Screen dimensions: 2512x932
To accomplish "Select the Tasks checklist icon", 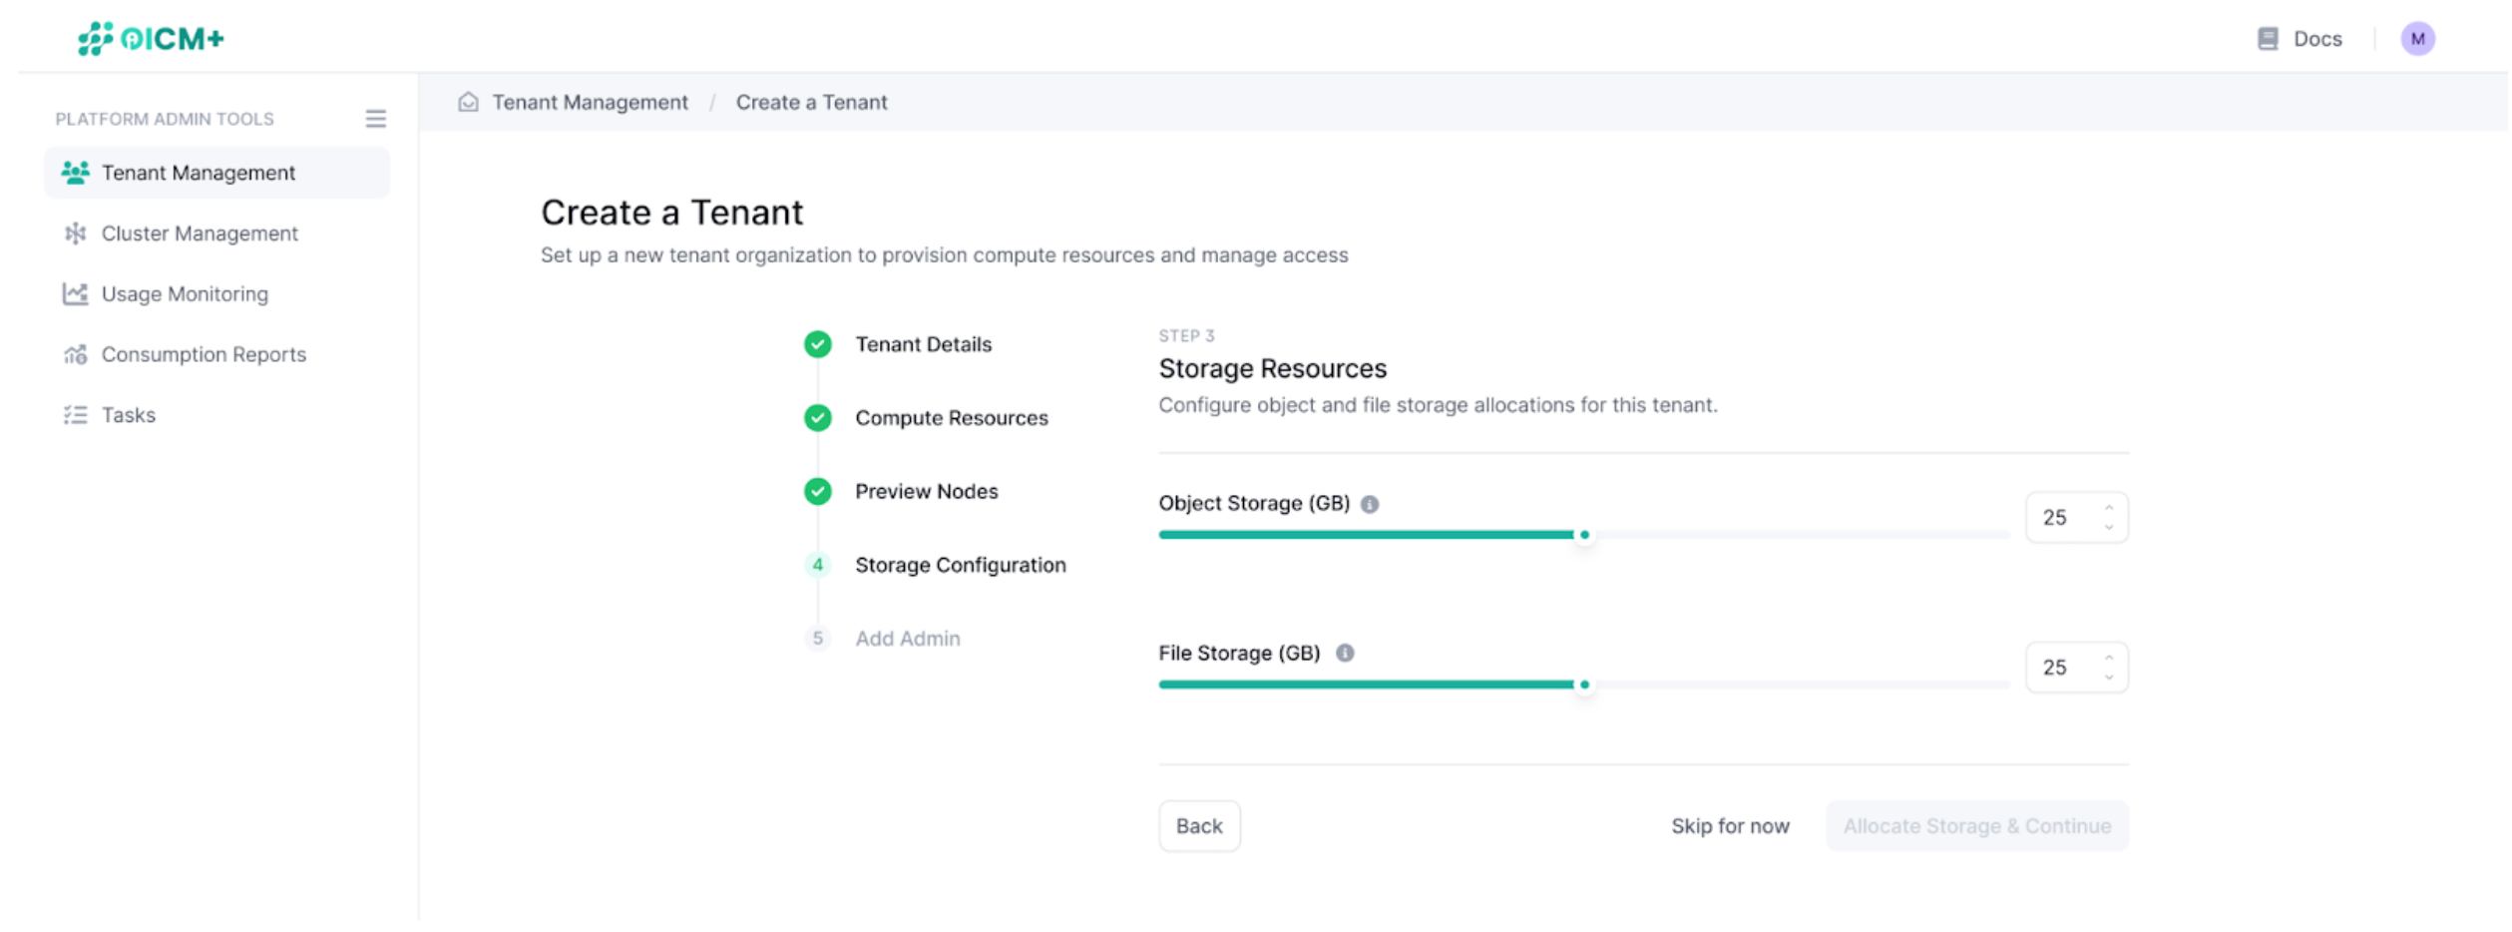I will 75,415.
